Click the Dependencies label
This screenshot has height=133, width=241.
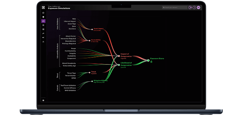[71, 41]
